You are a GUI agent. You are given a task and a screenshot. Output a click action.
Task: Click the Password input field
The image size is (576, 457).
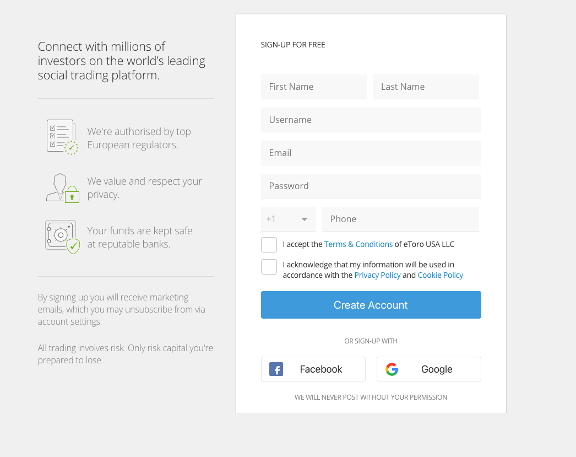[371, 186]
